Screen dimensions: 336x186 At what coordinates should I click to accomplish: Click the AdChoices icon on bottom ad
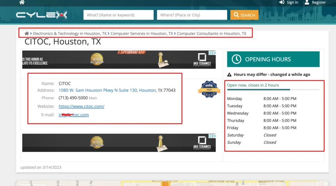pos(211,136)
